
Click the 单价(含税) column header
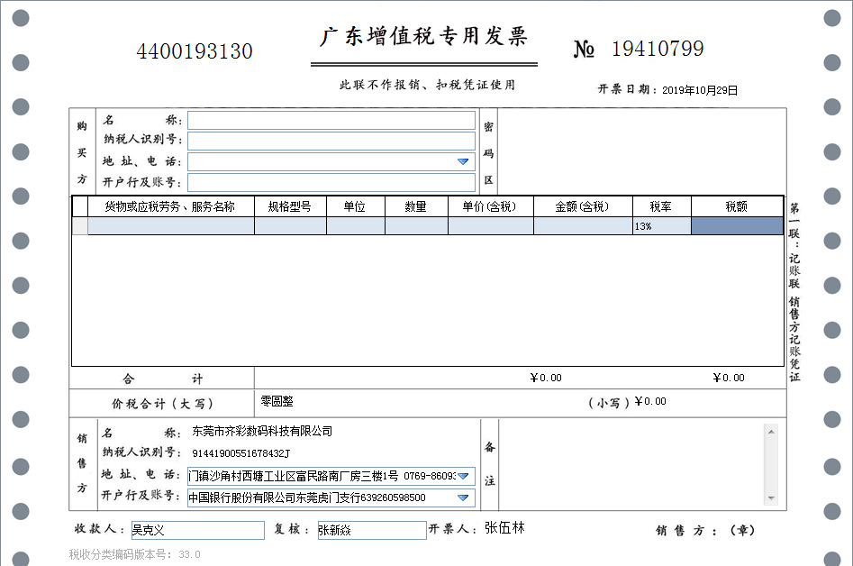point(491,206)
